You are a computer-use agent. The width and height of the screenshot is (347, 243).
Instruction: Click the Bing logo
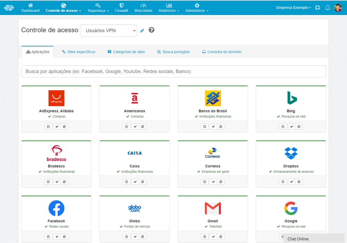click(x=292, y=98)
